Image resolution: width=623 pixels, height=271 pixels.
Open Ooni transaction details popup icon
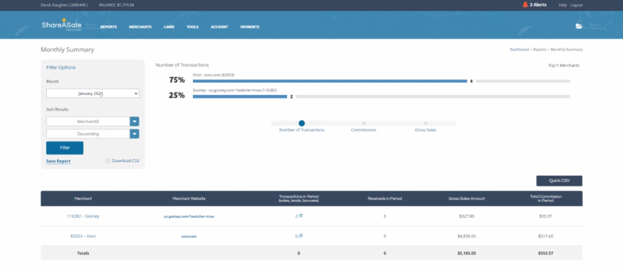[301, 236]
